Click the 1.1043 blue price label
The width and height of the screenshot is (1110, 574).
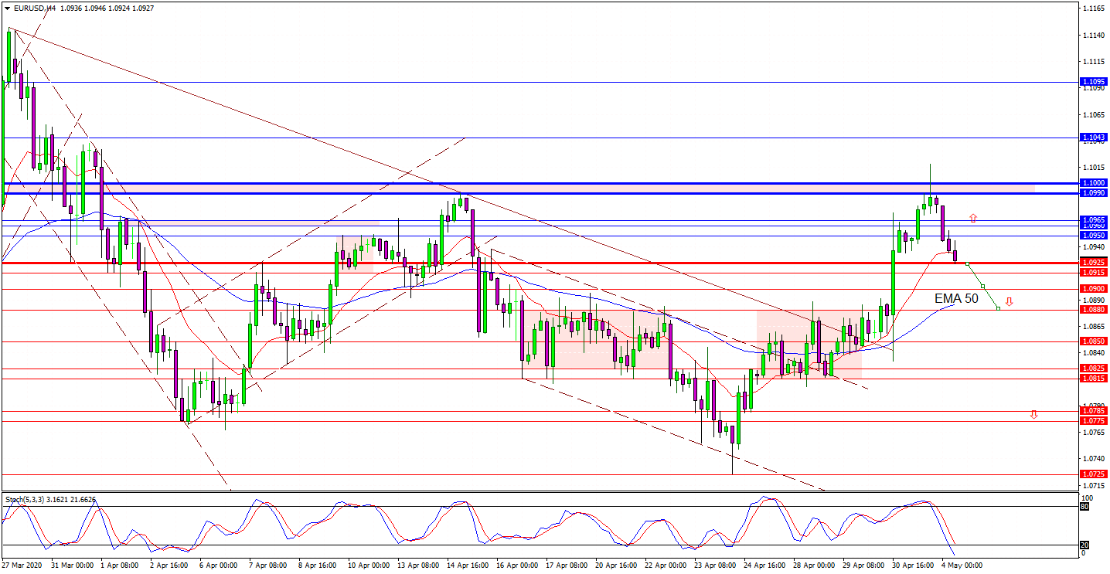tap(1093, 138)
